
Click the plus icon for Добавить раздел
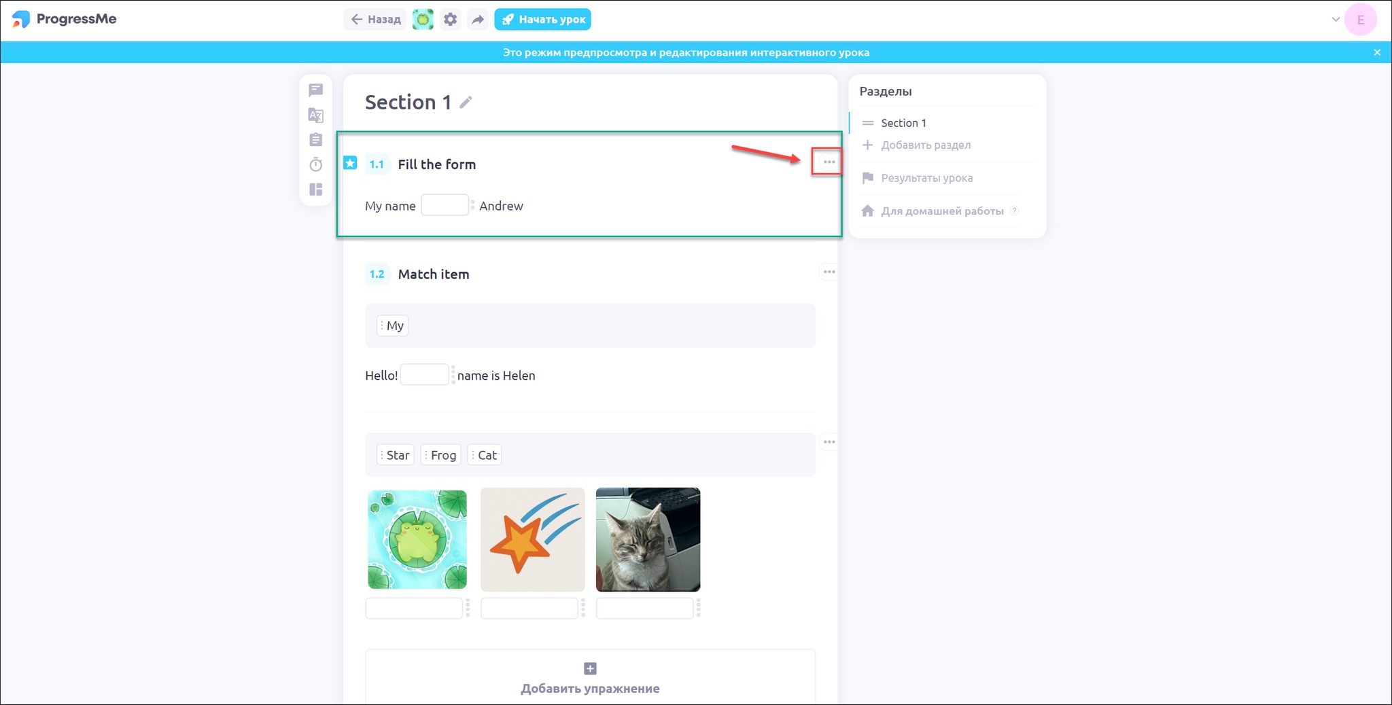coord(867,145)
